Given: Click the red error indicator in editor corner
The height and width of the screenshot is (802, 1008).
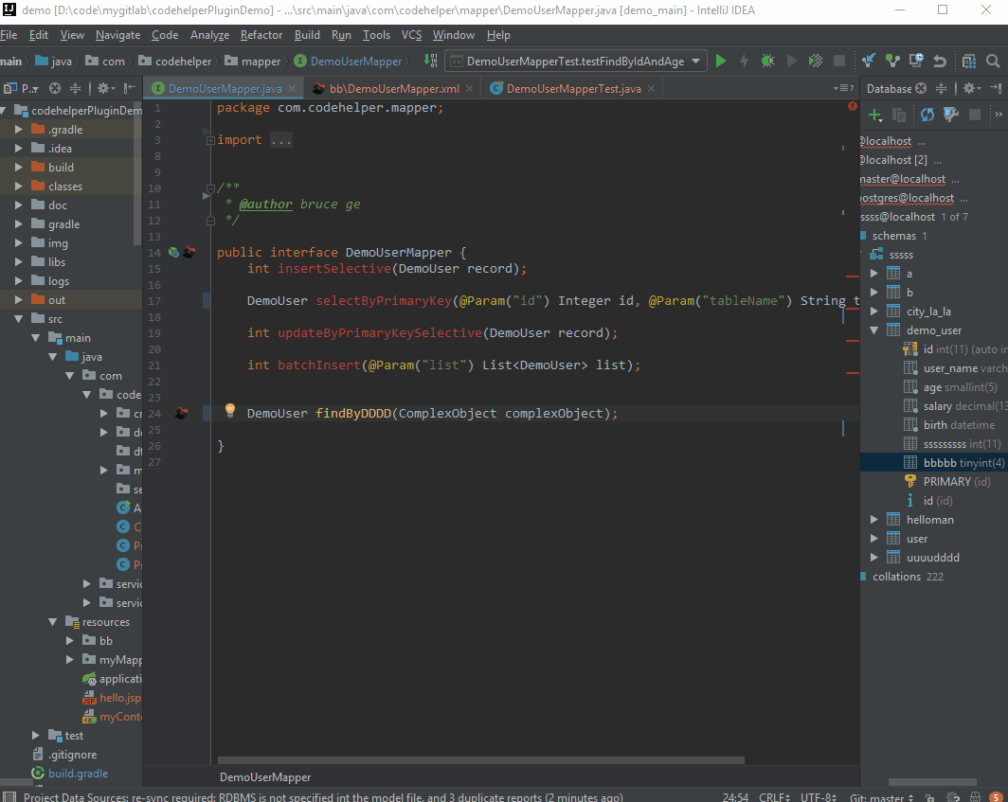Looking at the screenshot, I should 853,106.
